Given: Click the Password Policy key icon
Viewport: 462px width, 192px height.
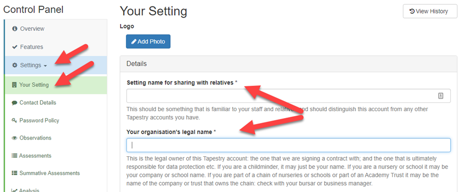Looking at the screenshot, I should point(14,120).
